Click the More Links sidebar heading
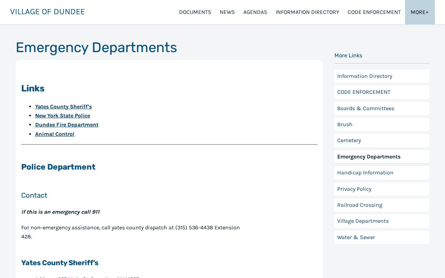Viewport: 445px width, 278px height. tap(348, 56)
